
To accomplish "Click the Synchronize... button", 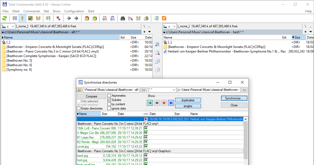I will point(234,98).
